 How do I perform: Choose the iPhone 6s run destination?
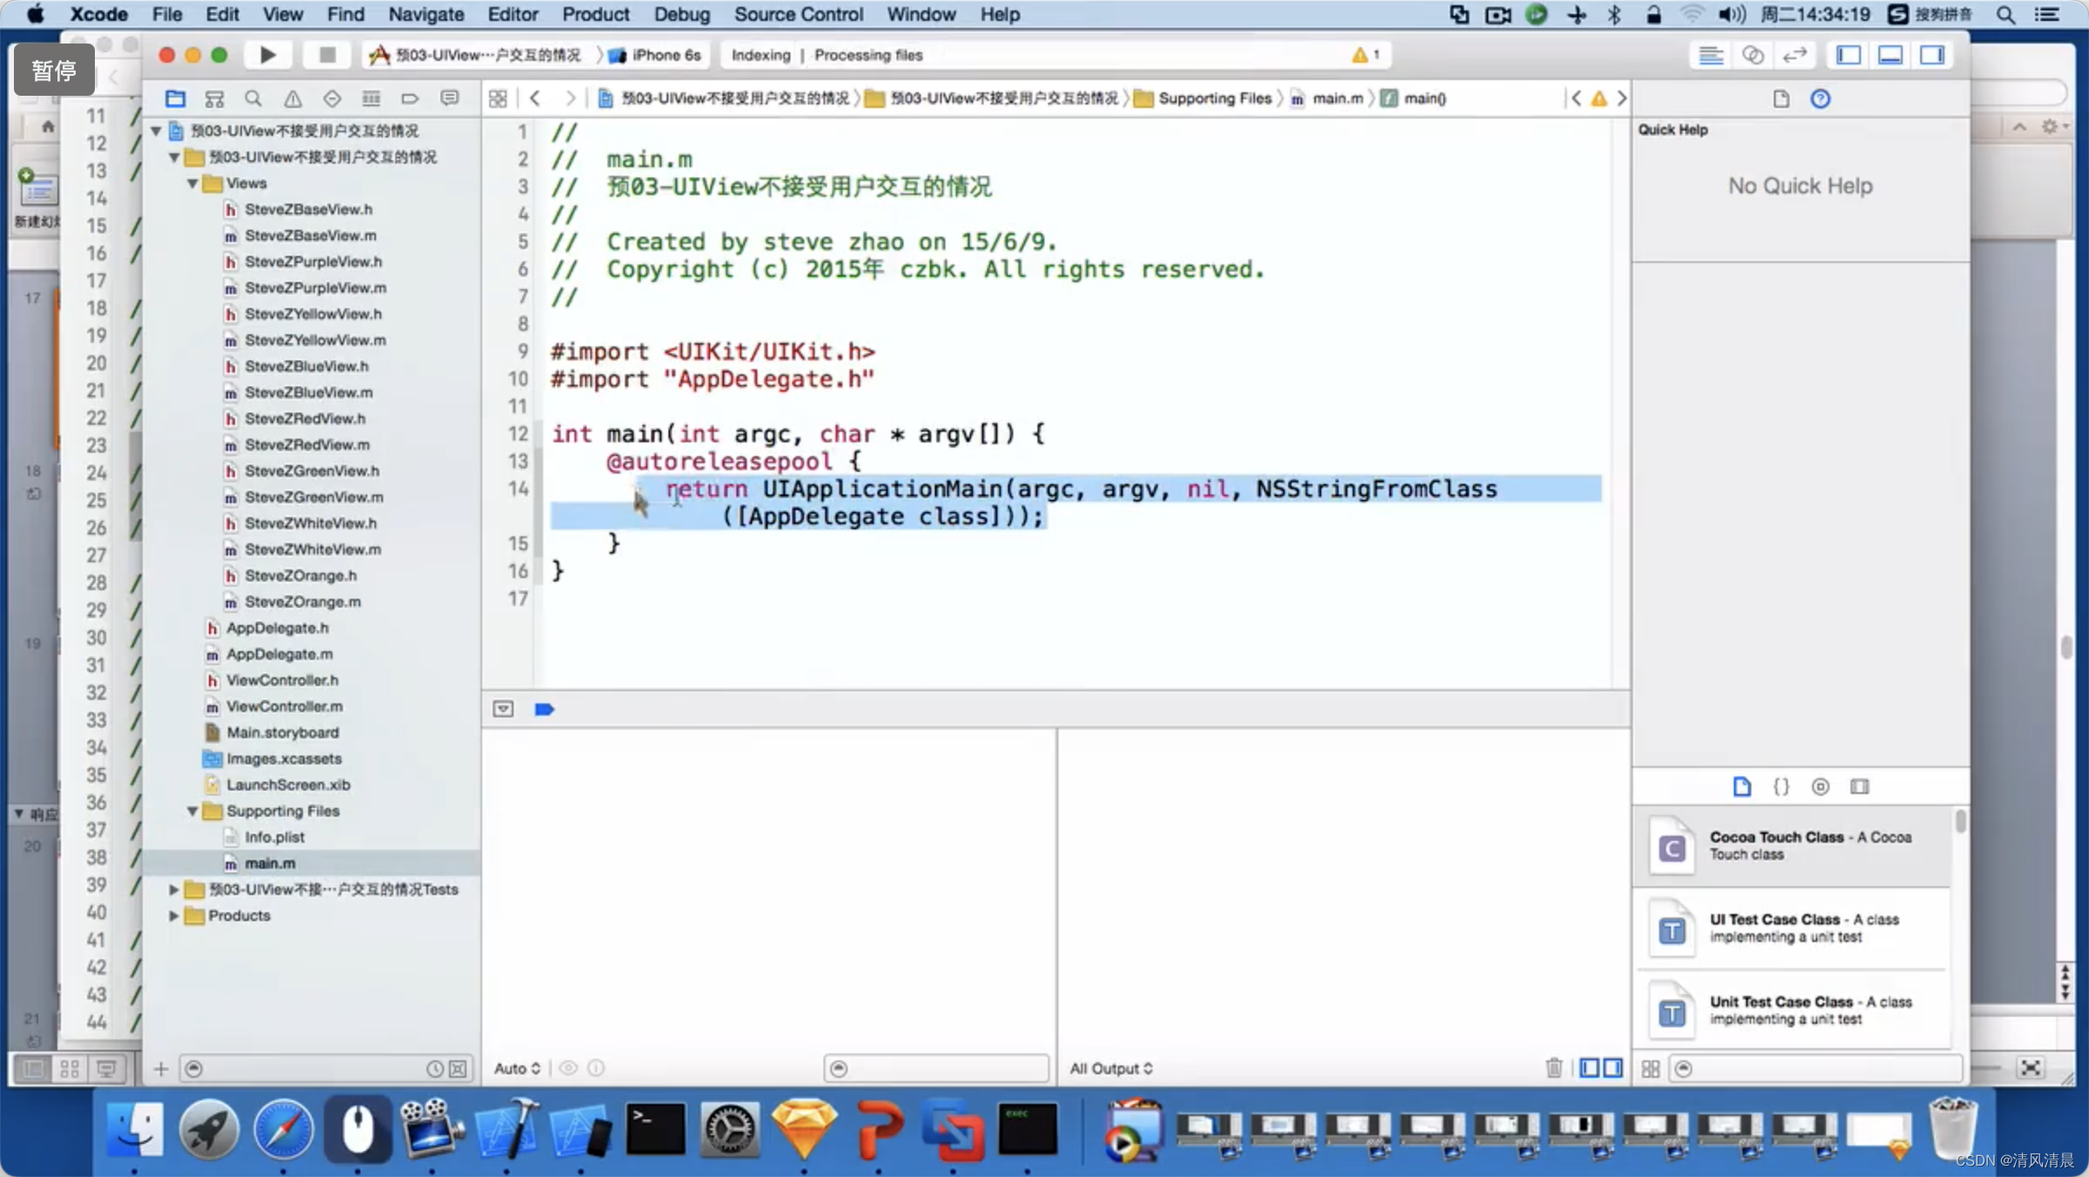[656, 55]
